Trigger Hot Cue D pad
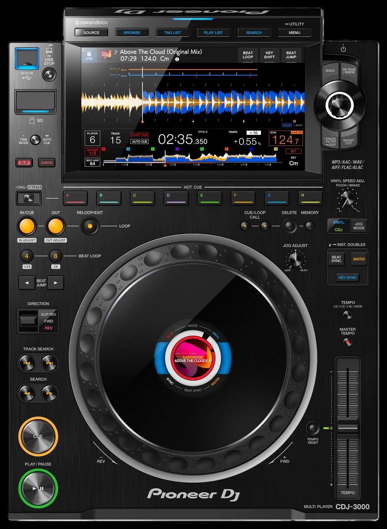This screenshot has height=529, width=387. point(176,198)
